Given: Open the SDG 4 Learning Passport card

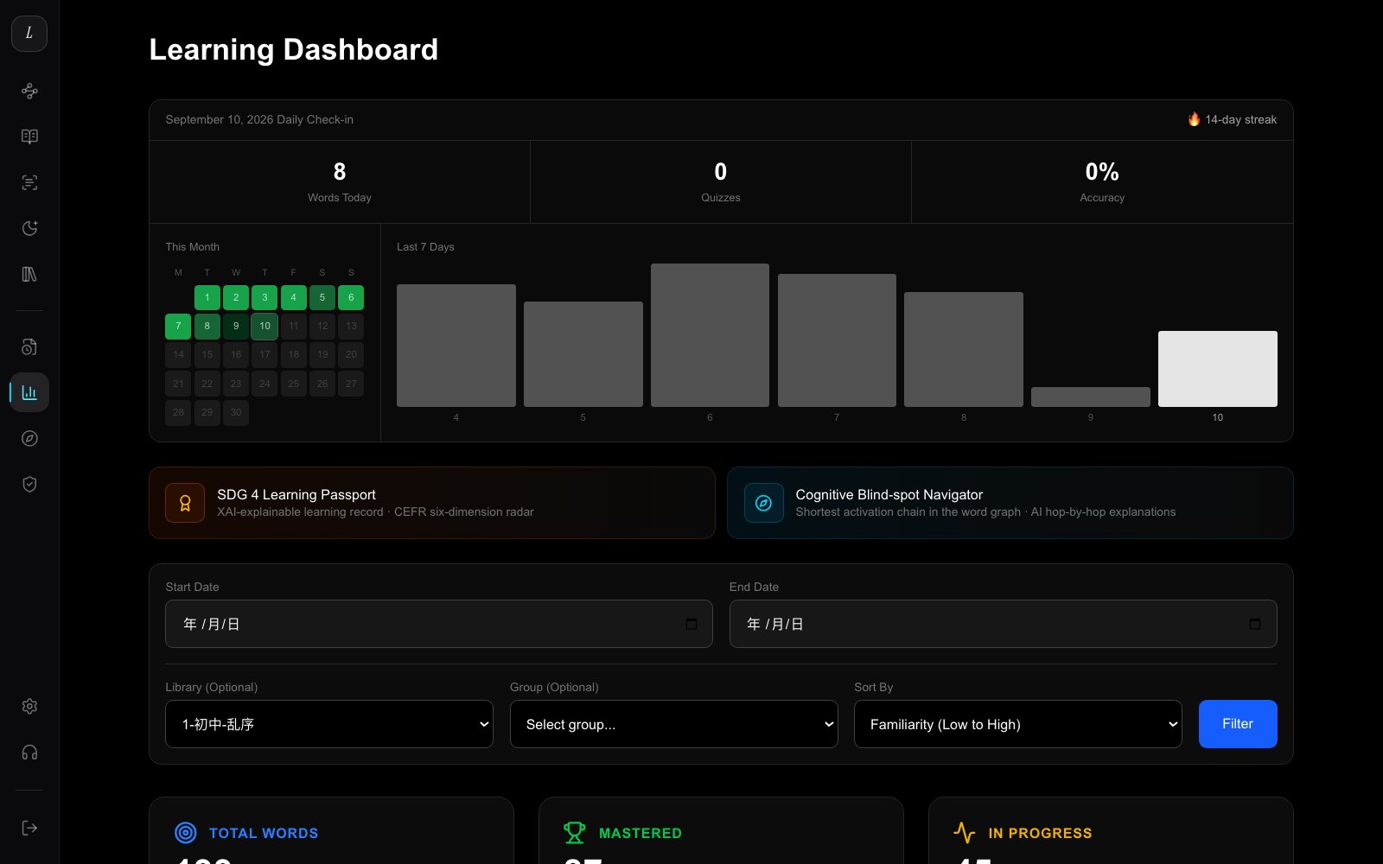Looking at the screenshot, I should point(432,503).
